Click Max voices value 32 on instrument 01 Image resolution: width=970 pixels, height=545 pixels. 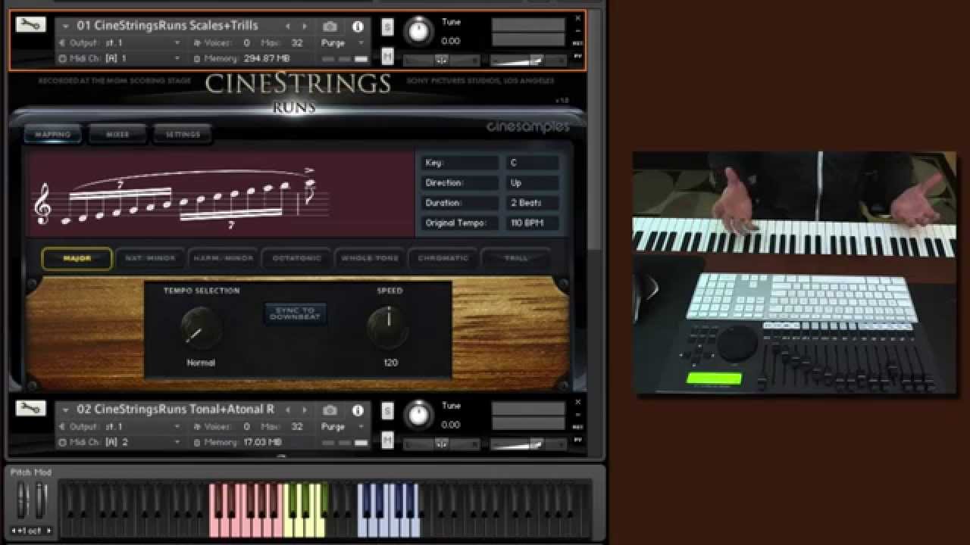point(297,43)
